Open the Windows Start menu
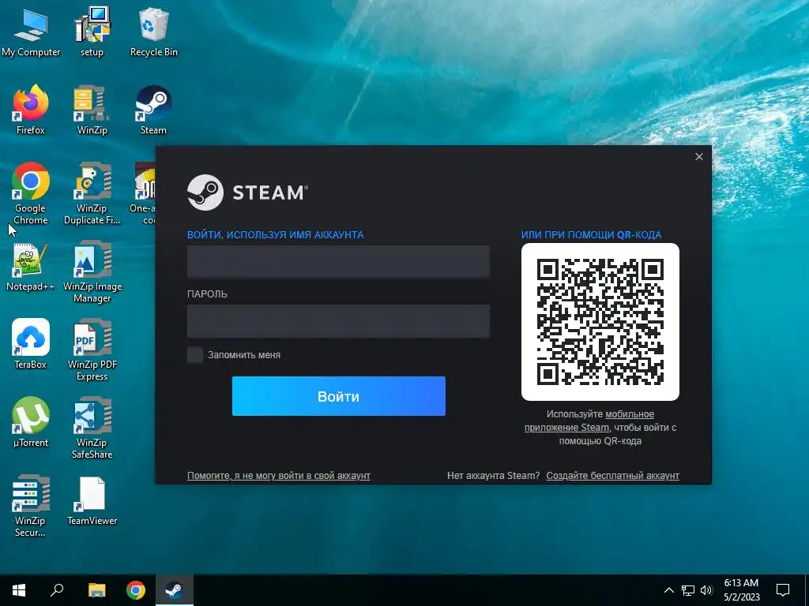 pos(19,590)
